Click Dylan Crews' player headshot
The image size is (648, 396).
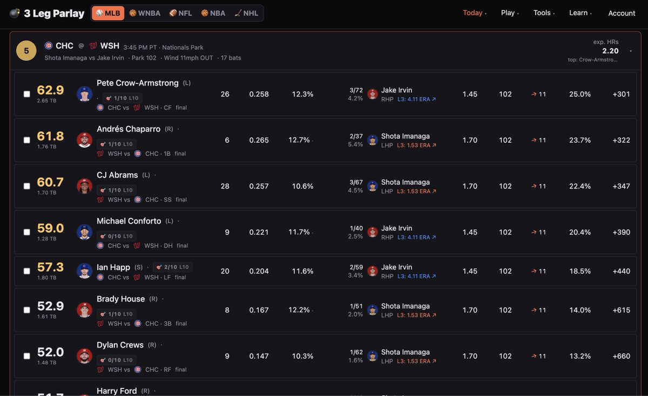click(84, 356)
